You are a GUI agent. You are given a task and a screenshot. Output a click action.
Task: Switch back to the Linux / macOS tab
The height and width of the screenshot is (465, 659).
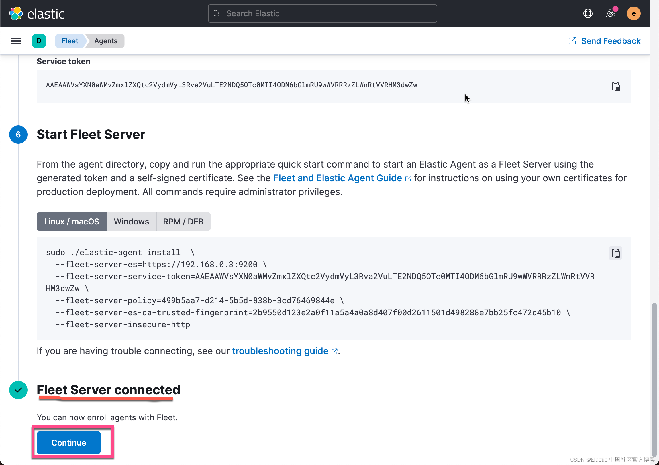(71, 221)
